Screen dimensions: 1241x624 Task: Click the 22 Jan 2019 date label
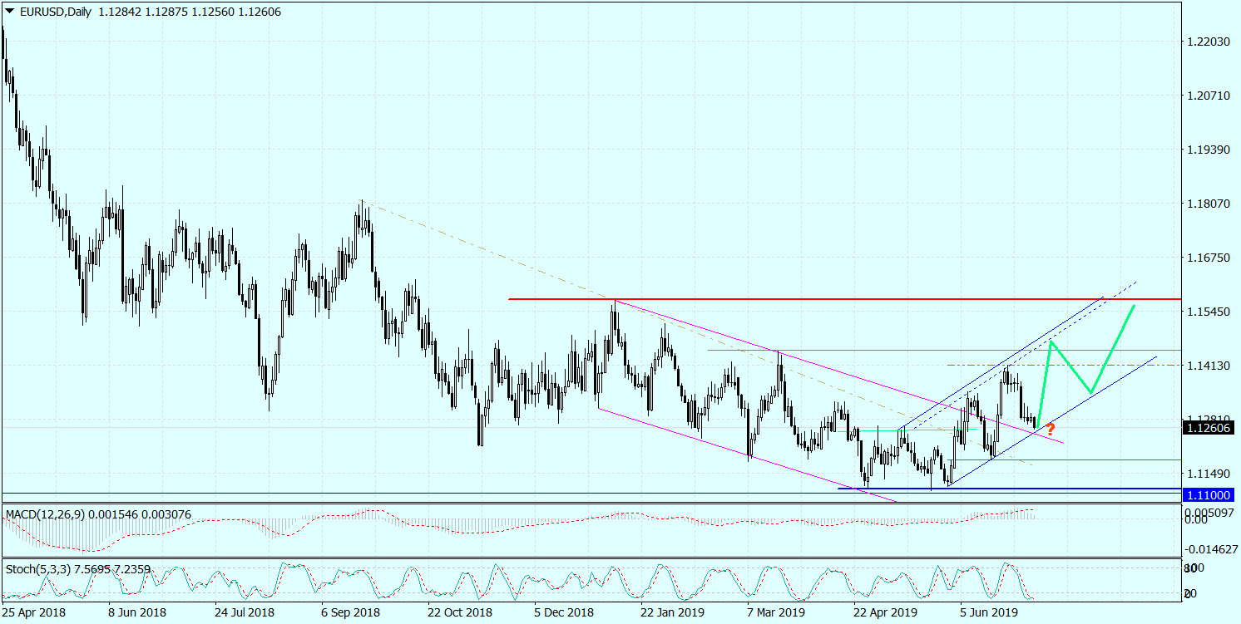[672, 612]
